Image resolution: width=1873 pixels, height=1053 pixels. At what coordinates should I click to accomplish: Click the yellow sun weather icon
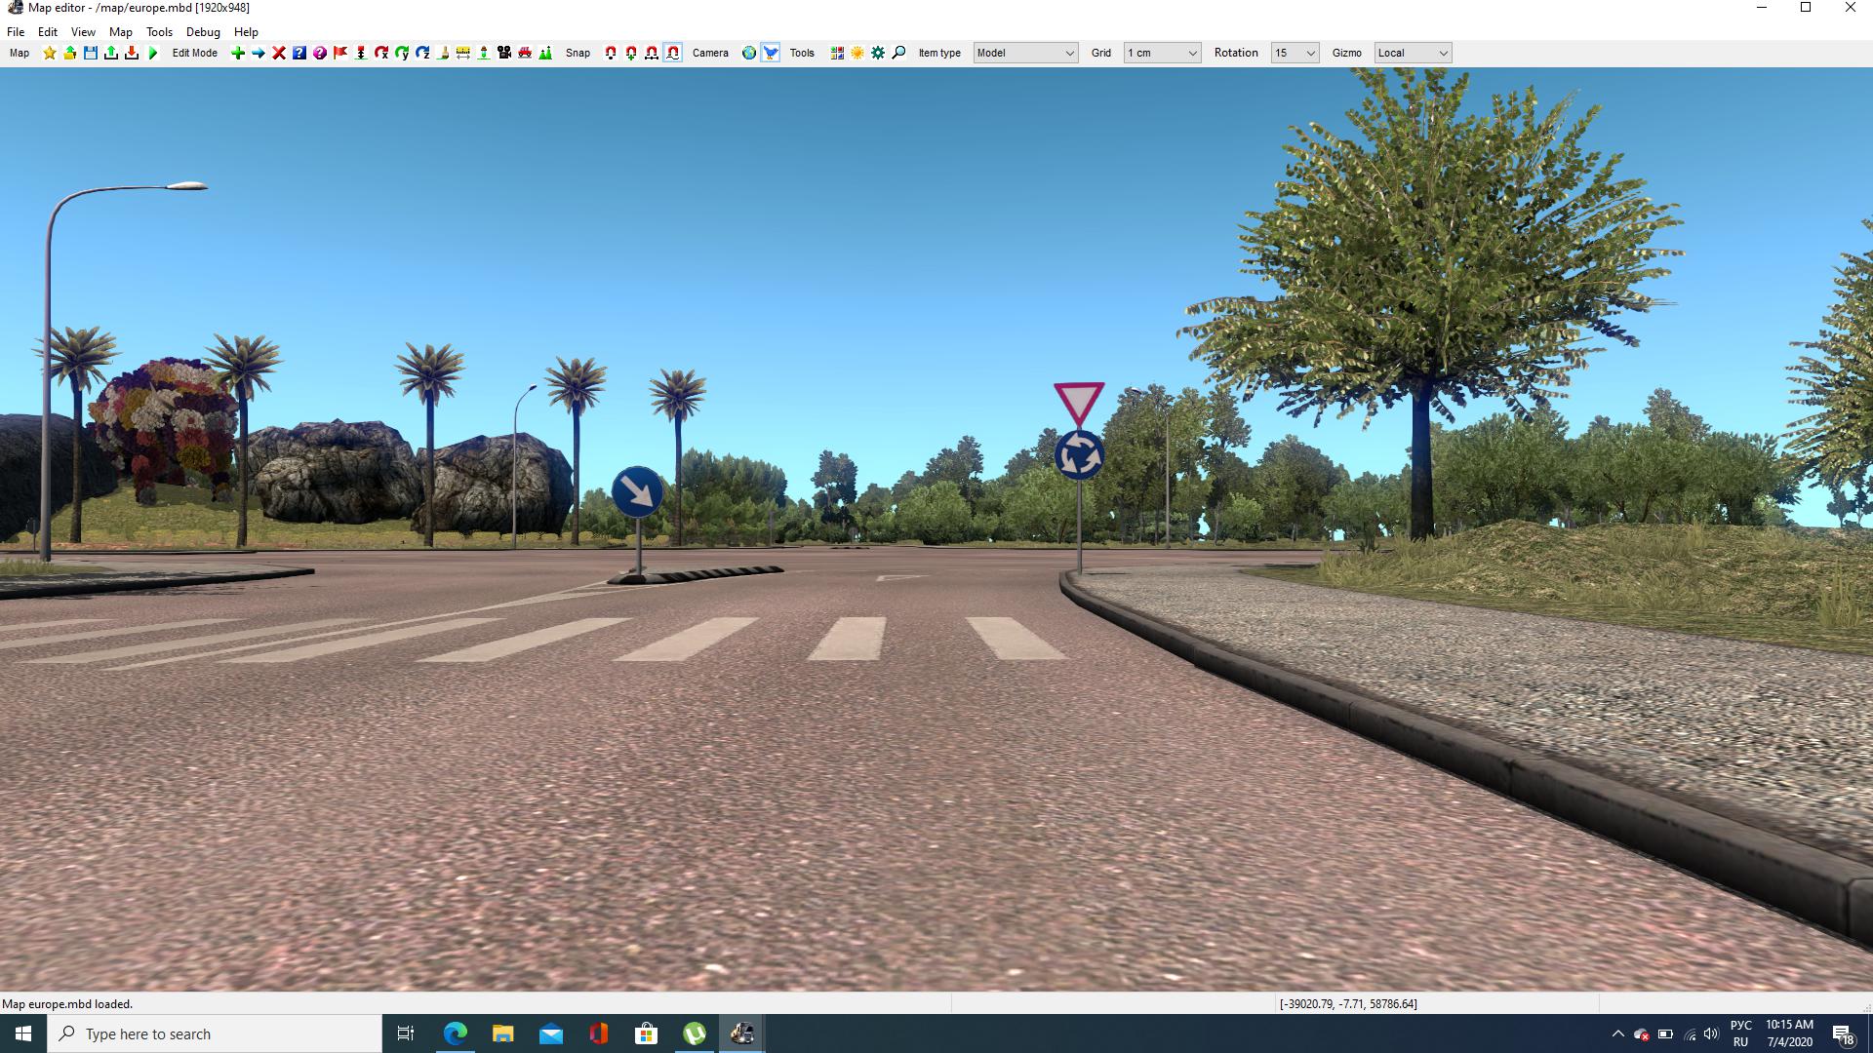tap(857, 53)
